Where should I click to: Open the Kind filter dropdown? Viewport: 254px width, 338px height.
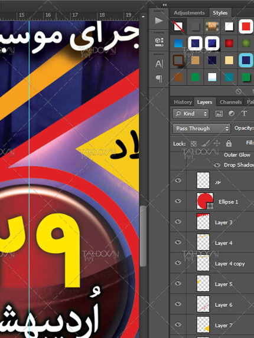click(191, 114)
